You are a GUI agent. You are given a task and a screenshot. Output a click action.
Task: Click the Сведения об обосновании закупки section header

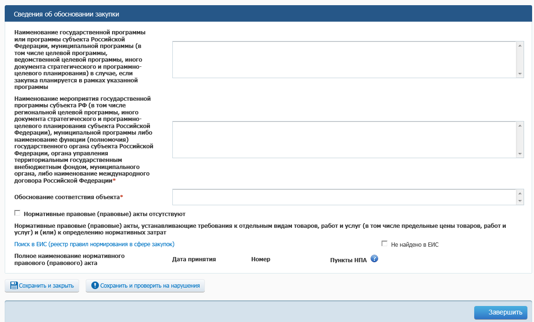click(x=66, y=14)
